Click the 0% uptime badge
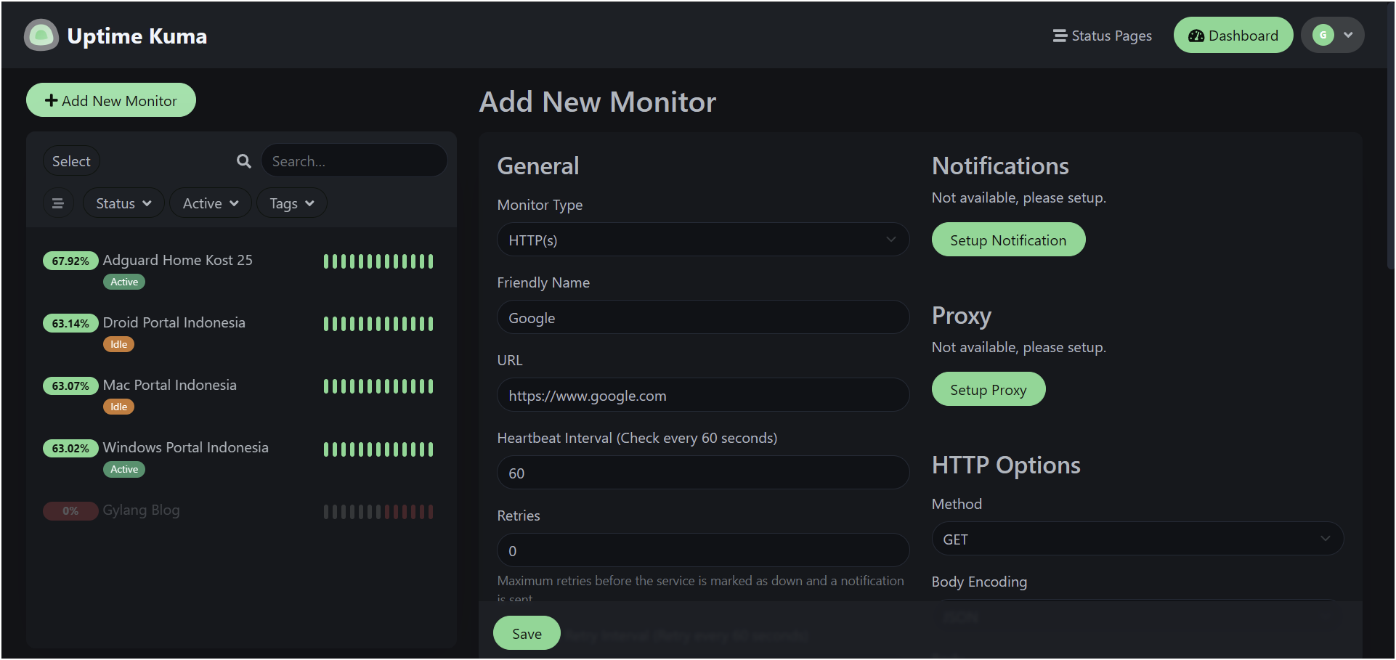This screenshot has width=1396, height=660. (70, 510)
